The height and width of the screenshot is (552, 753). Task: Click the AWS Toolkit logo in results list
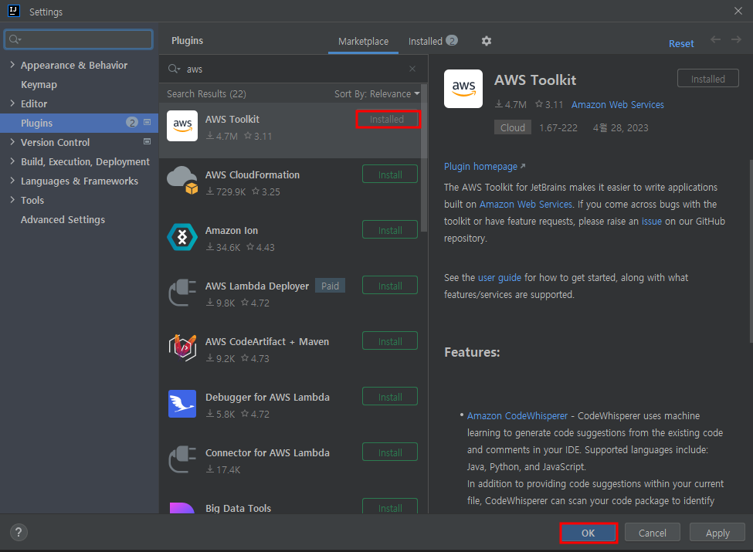[x=182, y=126]
